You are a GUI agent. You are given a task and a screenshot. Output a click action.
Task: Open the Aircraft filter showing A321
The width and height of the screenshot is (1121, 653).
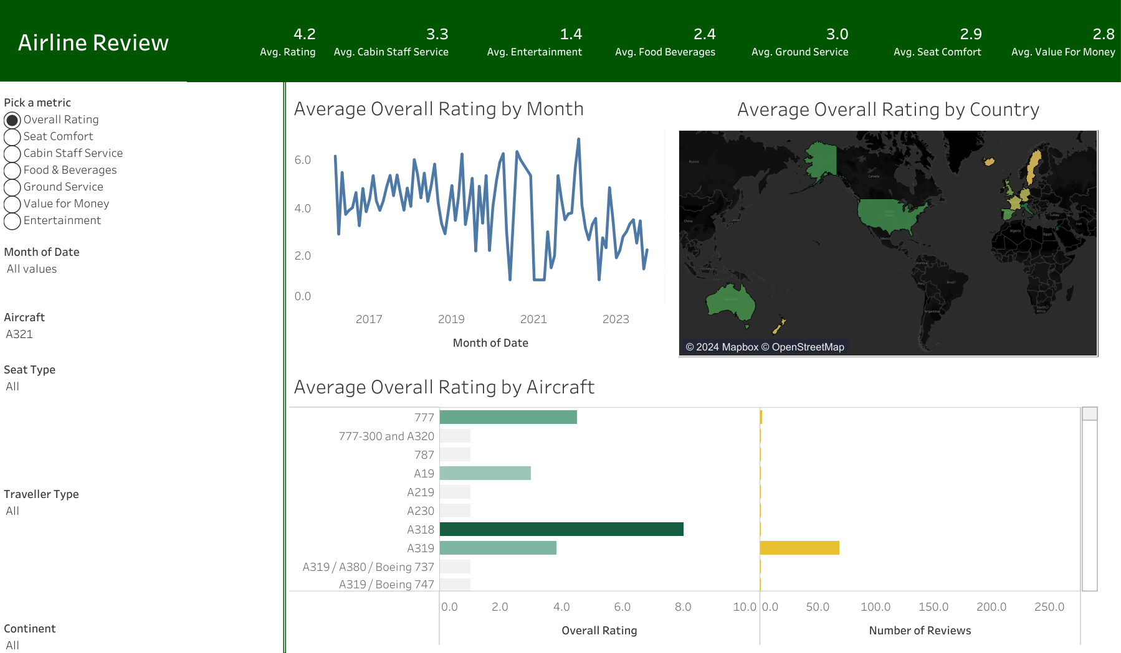tap(19, 334)
